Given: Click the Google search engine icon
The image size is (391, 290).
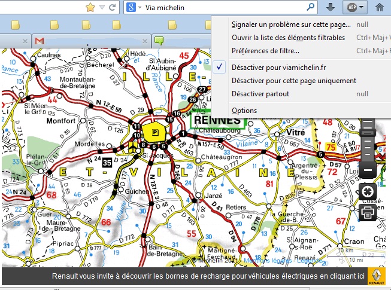Looking at the screenshot, I should 131,7.
